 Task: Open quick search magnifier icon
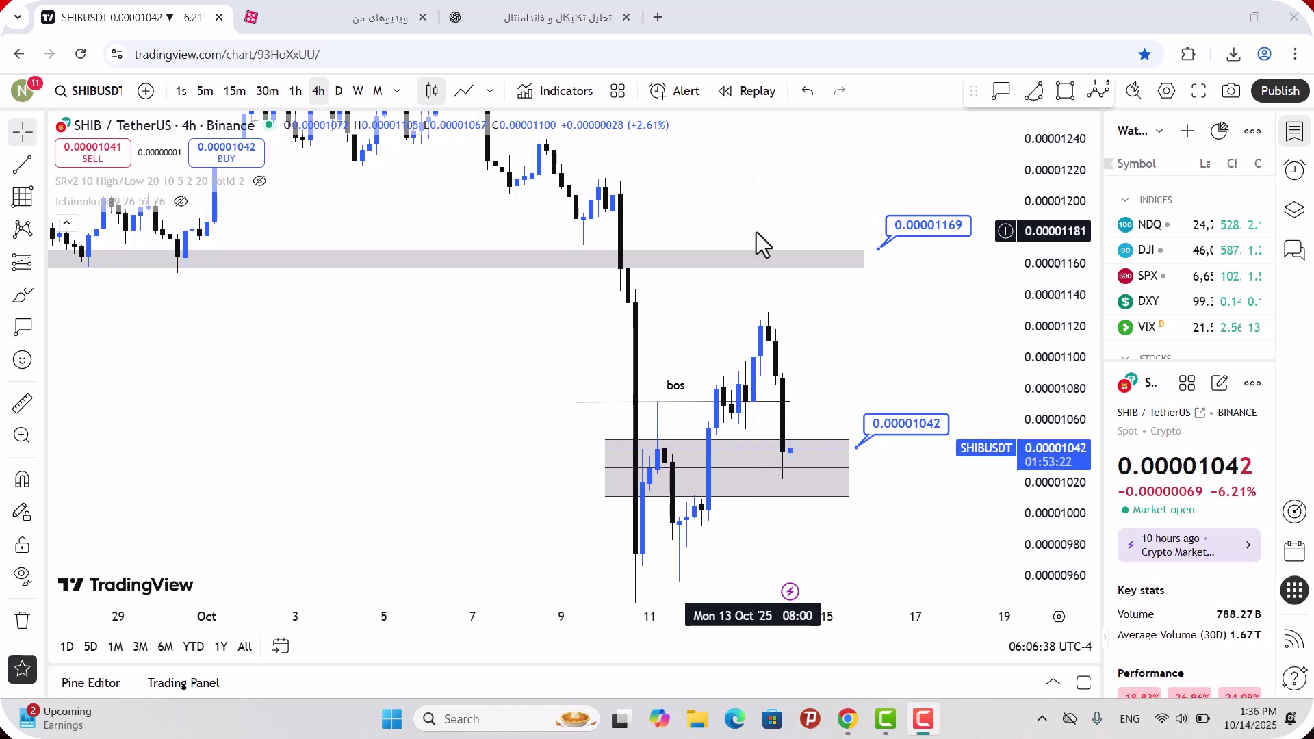(x=1134, y=91)
